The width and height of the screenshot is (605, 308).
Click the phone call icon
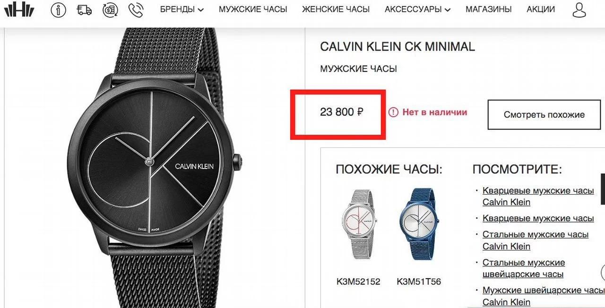pos(136,10)
